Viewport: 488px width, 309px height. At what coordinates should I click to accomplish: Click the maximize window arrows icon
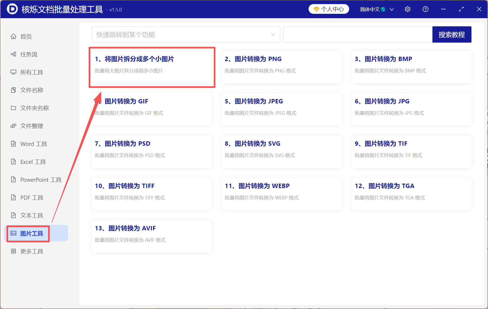click(x=461, y=9)
